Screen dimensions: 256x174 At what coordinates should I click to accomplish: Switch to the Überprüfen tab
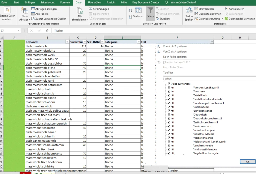(94, 3)
